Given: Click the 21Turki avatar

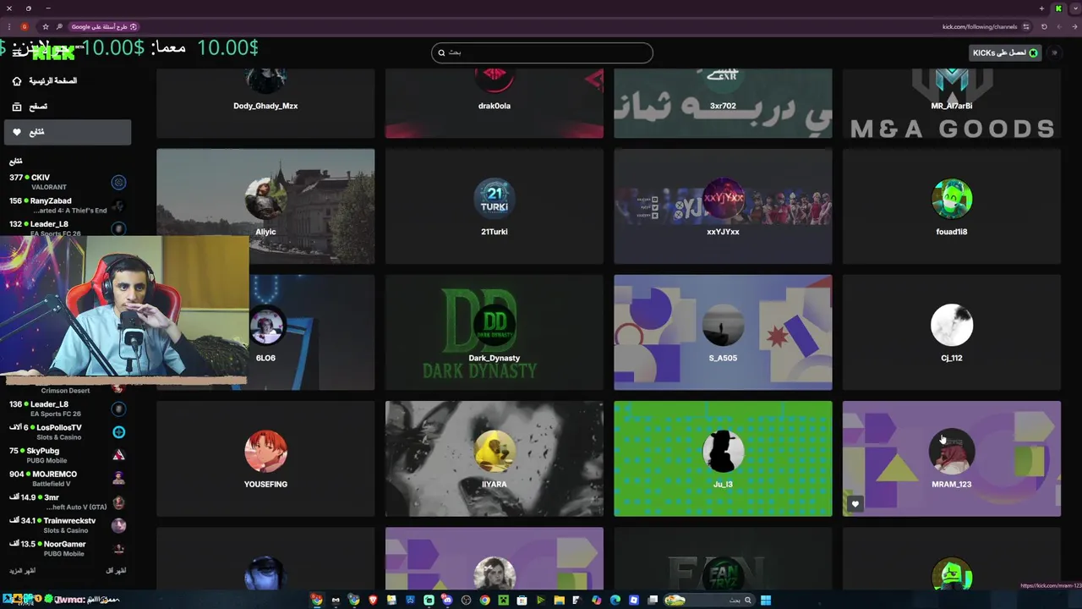Looking at the screenshot, I should [x=495, y=199].
